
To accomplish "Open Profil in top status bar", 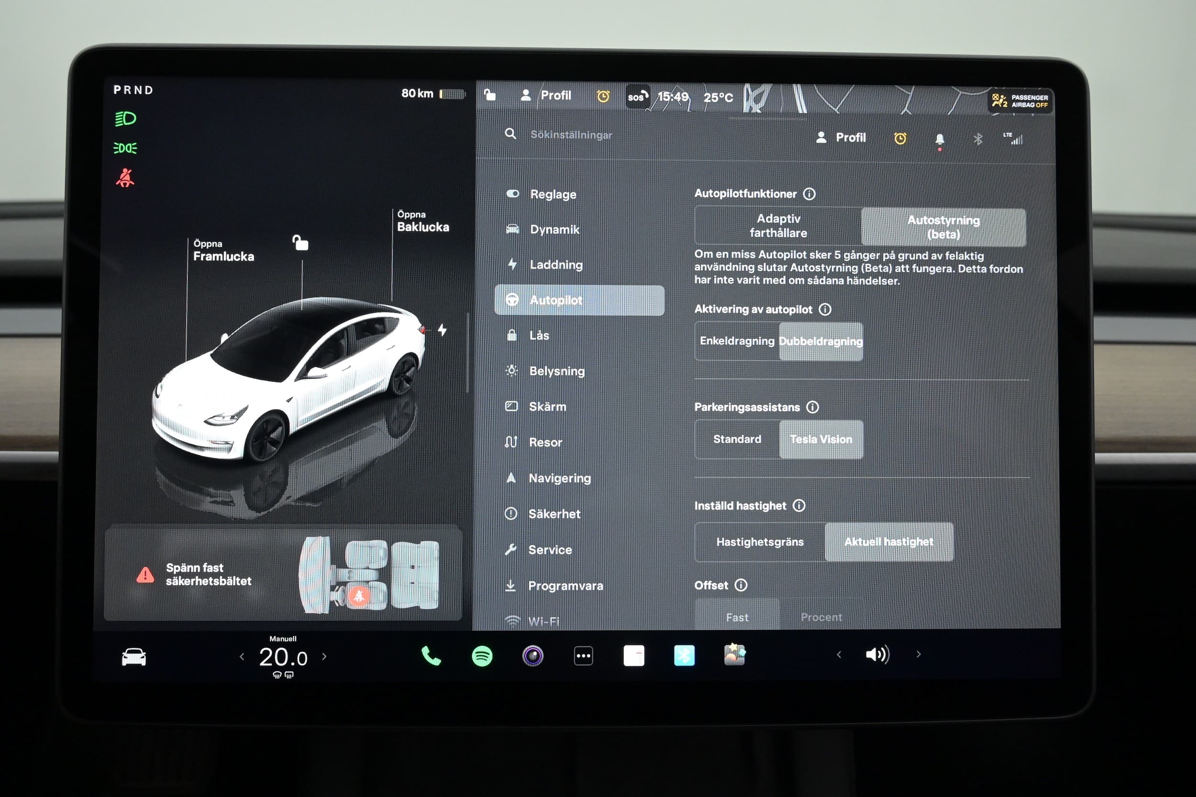I will (x=546, y=95).
